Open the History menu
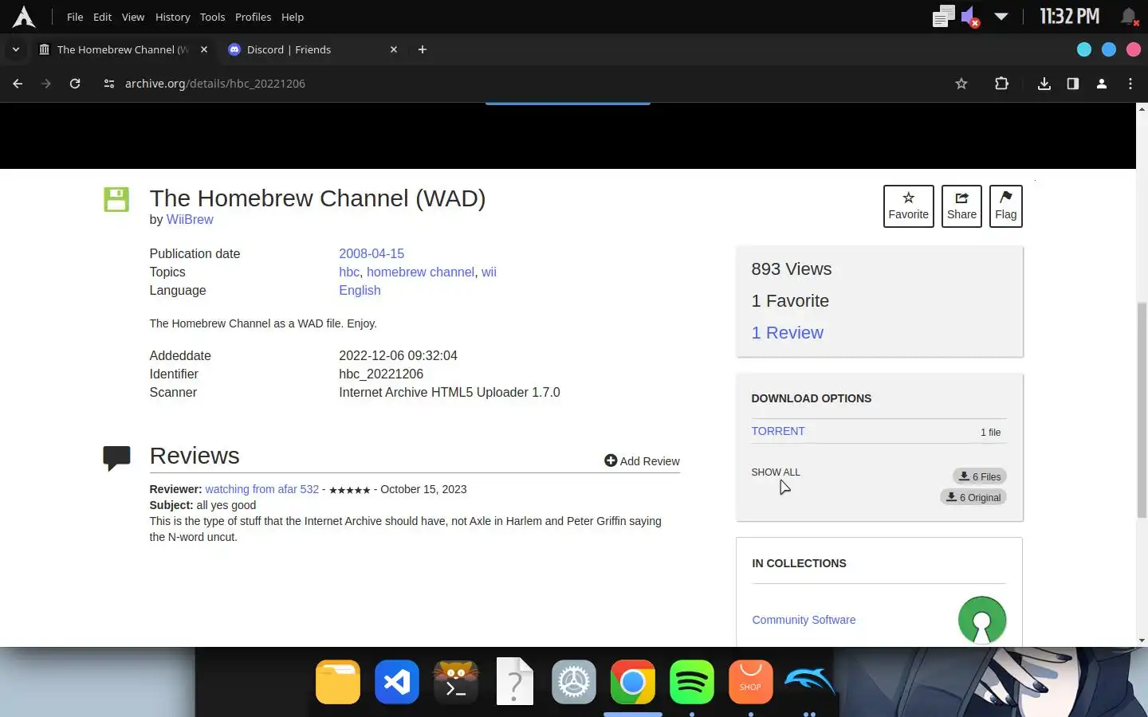Viewport: 1148px width, 717px height. 172,17
